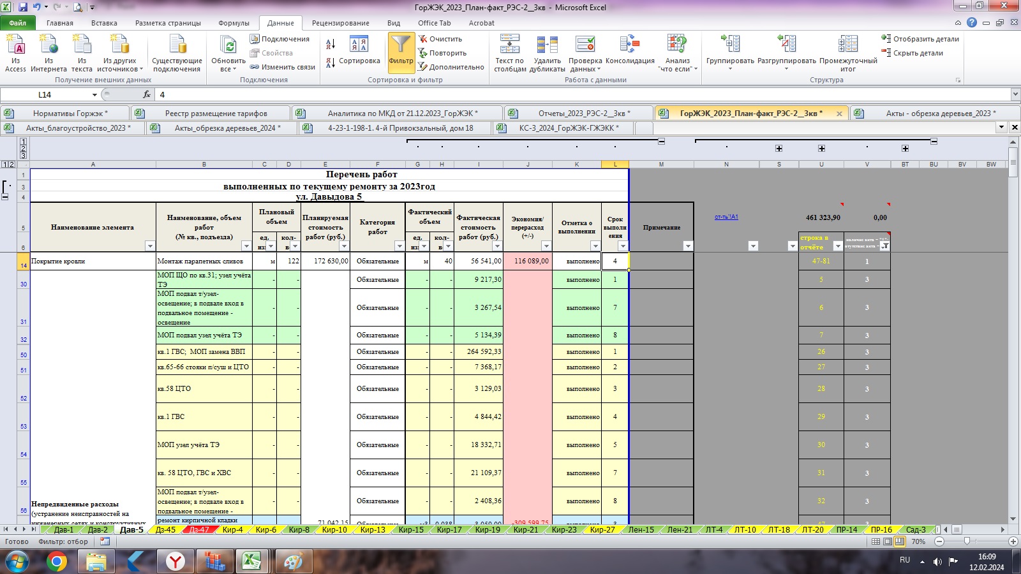
Task: Open the Наименование элемента filter dropdown
Action: point(150,246)
